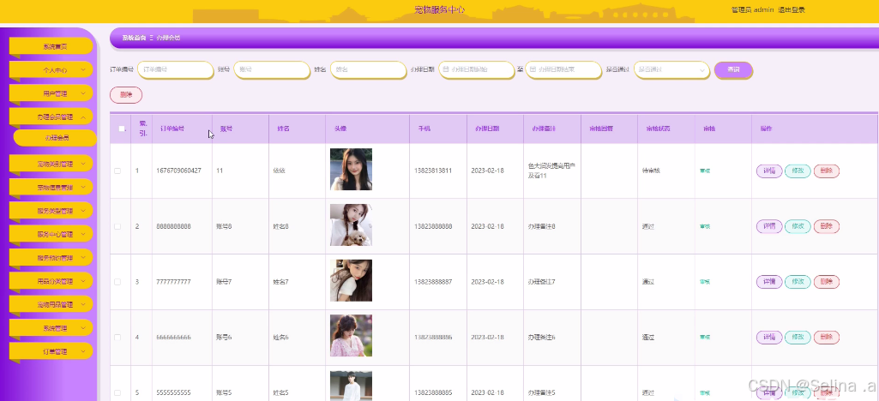Check the box for order 5555555555
This screenshot has width=879, height=401.
tap(117, 392)
